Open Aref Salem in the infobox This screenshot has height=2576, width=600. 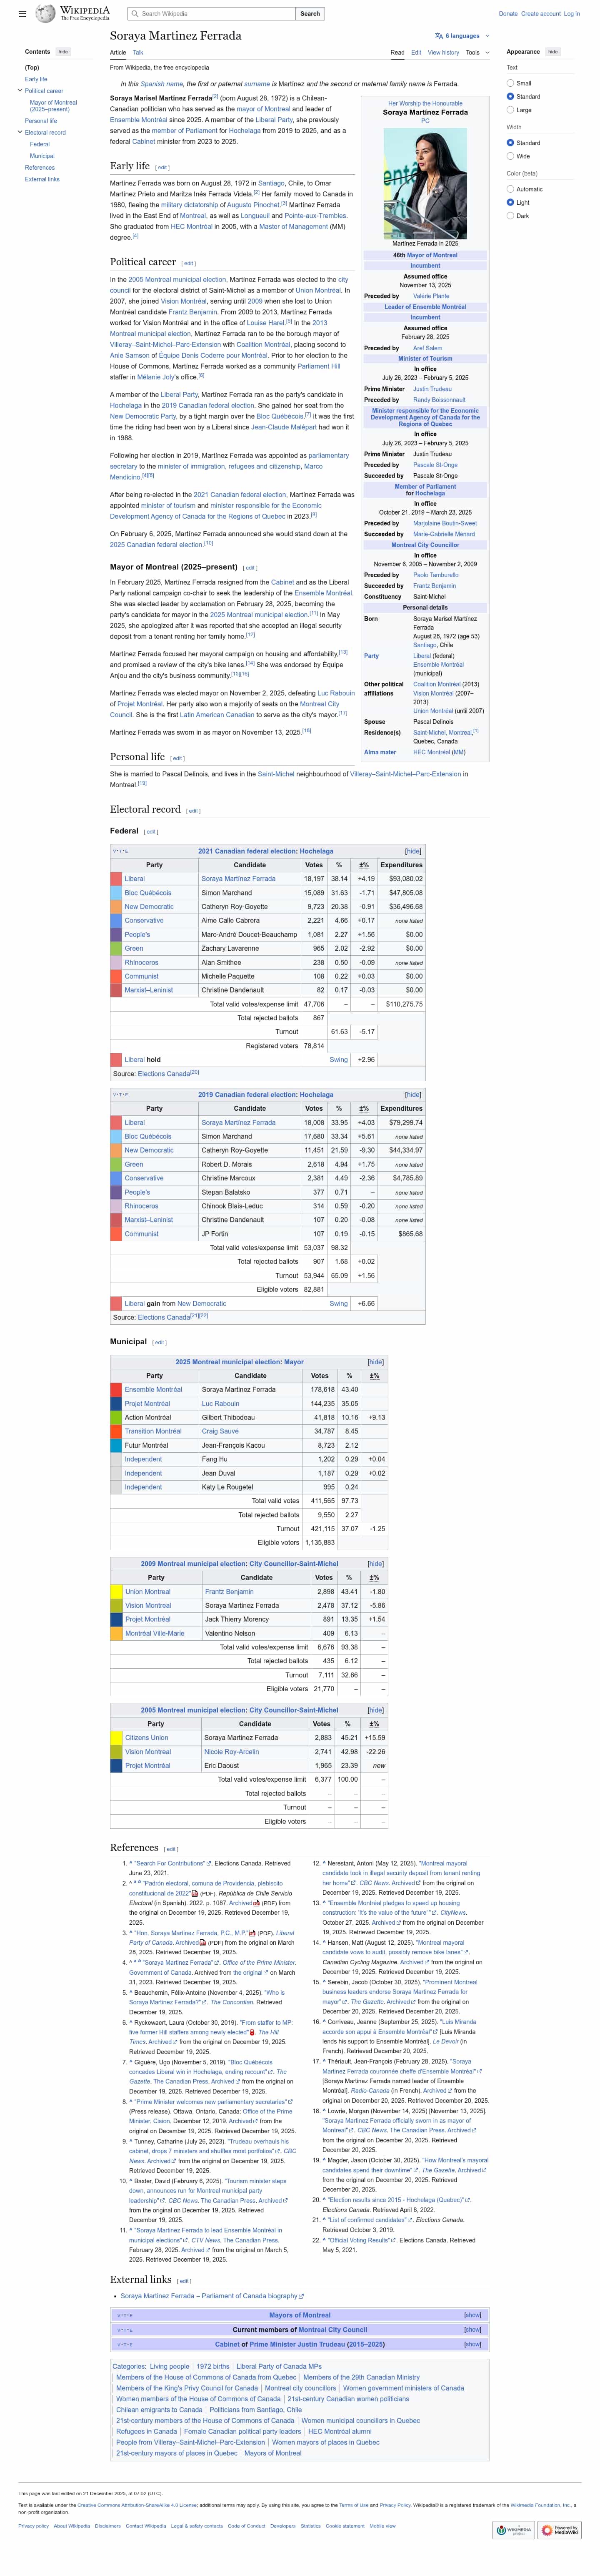[428, 348]
